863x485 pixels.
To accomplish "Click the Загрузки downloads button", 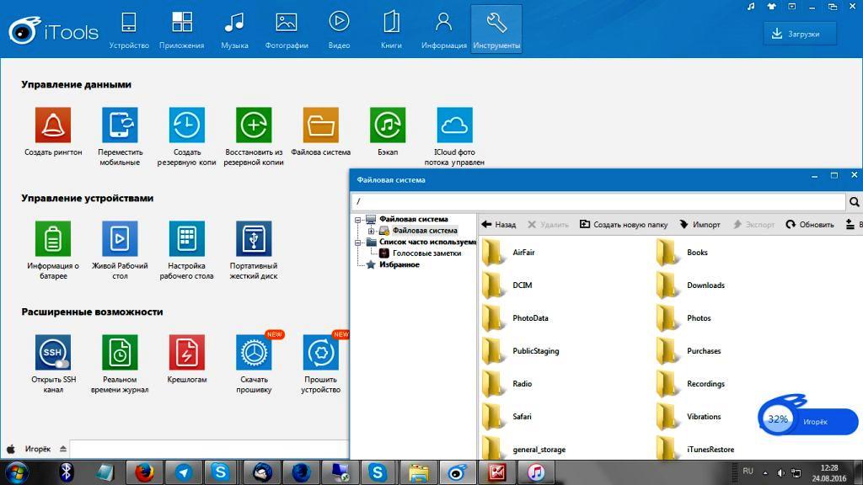I will click(x=800, y=34).
